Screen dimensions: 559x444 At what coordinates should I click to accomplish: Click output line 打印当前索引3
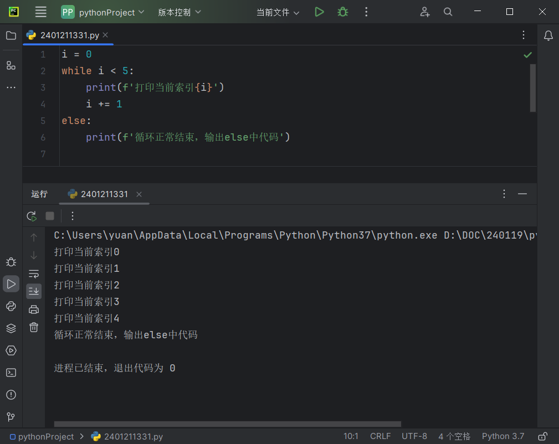pos(86,302)
